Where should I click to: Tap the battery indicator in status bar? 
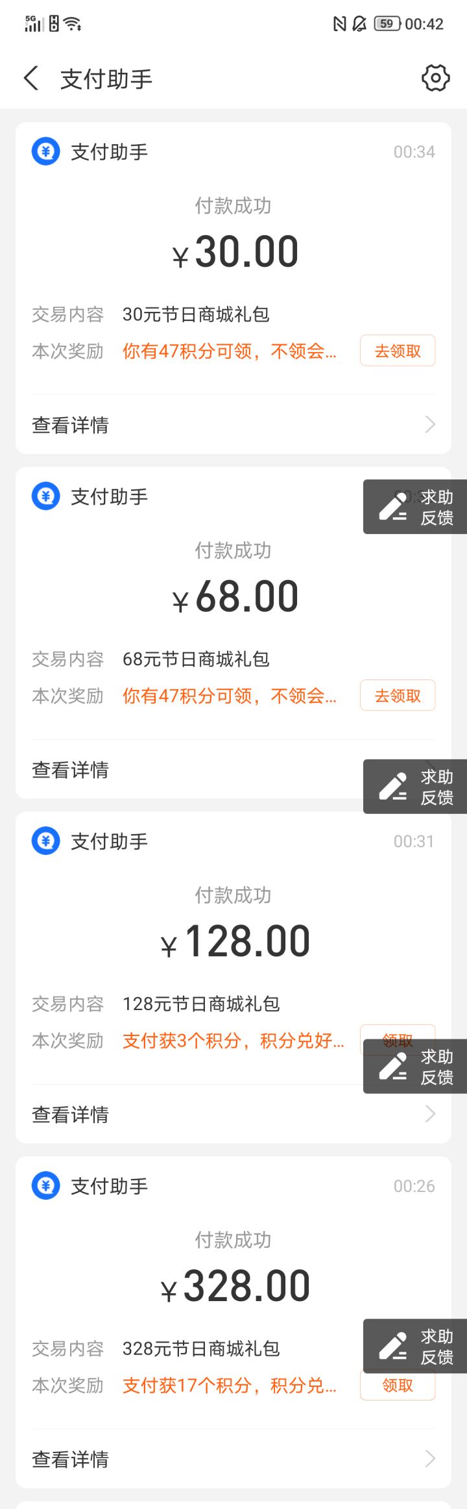[387, 24]
